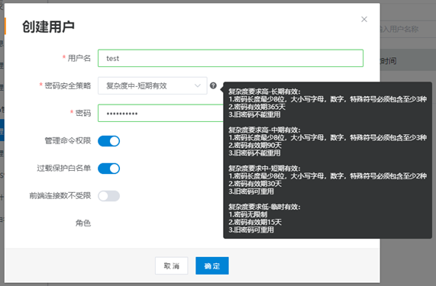This screenshot has height=286, width=436.
Task: Close the 创建用户 dialog with X
Action: click(364, 19)
